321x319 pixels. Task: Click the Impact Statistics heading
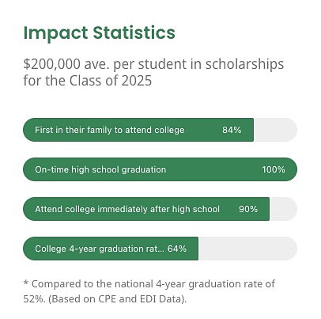99,32
